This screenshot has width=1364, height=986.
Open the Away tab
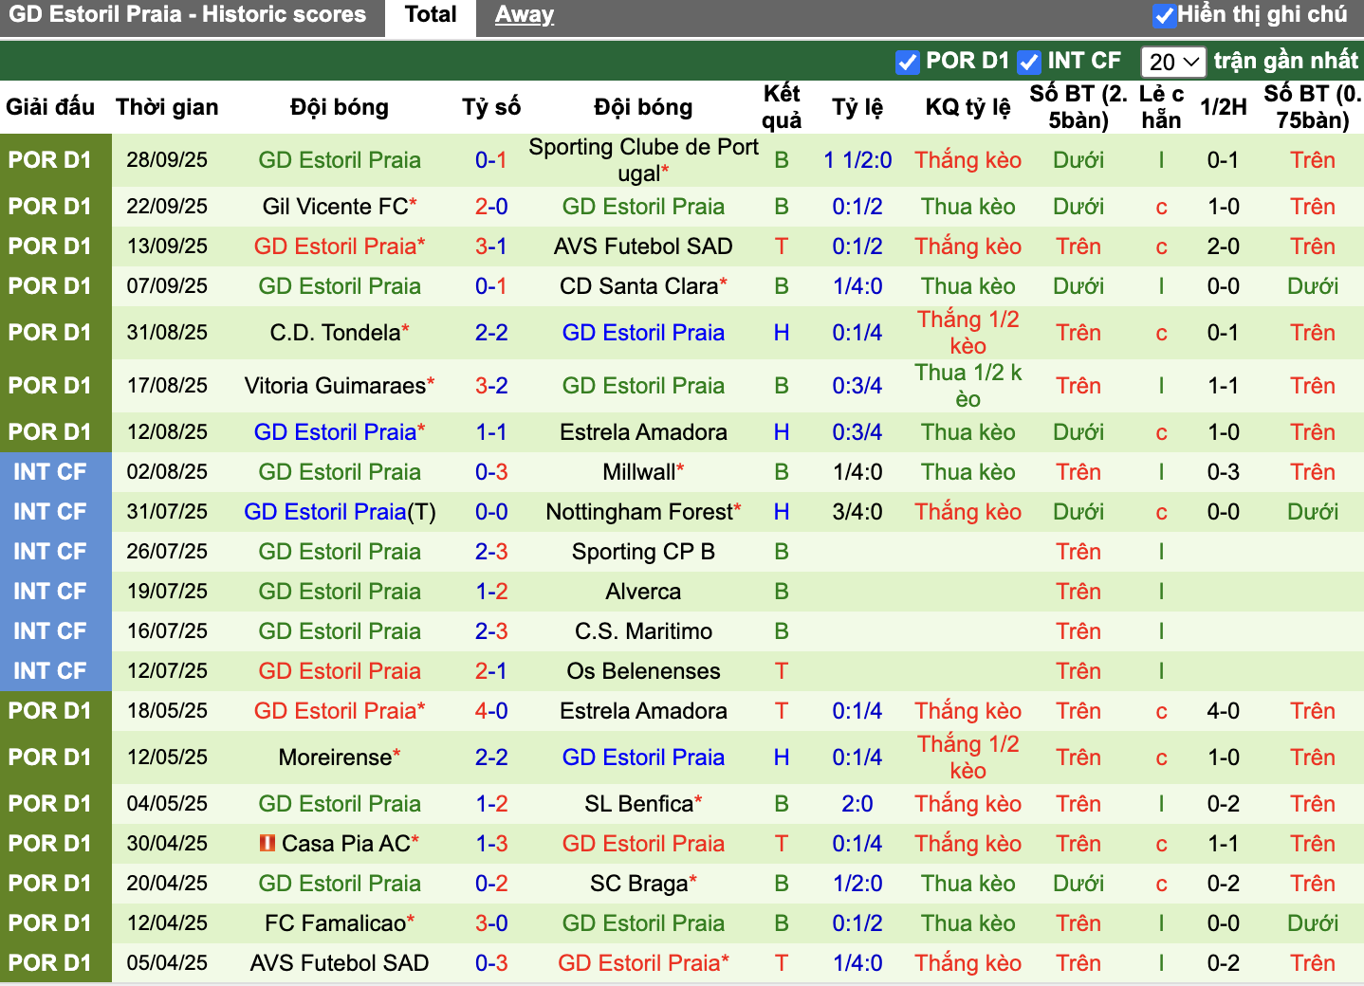click(524, 15)
